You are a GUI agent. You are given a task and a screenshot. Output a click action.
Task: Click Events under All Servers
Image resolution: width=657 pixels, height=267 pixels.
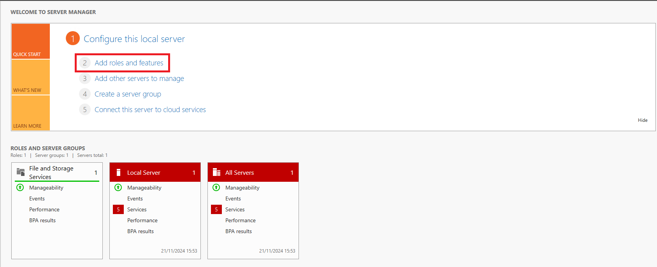point(233,198)
